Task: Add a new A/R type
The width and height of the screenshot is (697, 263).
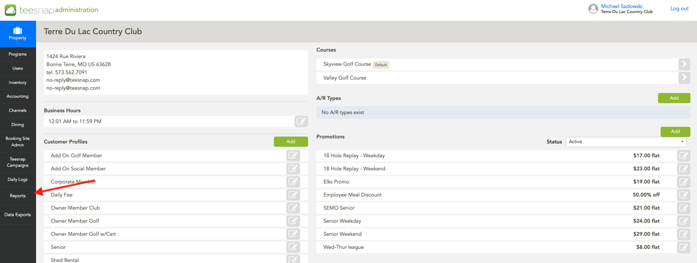Action: 674,98
